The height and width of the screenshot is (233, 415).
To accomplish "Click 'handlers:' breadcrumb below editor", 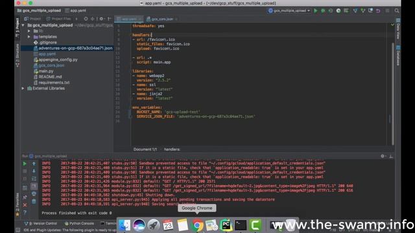I will pyautogui.click(x=172, y=150).
